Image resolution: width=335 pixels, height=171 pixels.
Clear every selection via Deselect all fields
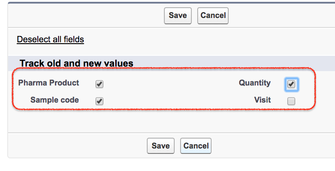[x=50, y=40]
